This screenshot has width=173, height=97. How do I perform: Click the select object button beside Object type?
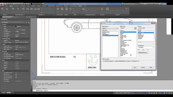pyautogui.click(x=135, y=28)
